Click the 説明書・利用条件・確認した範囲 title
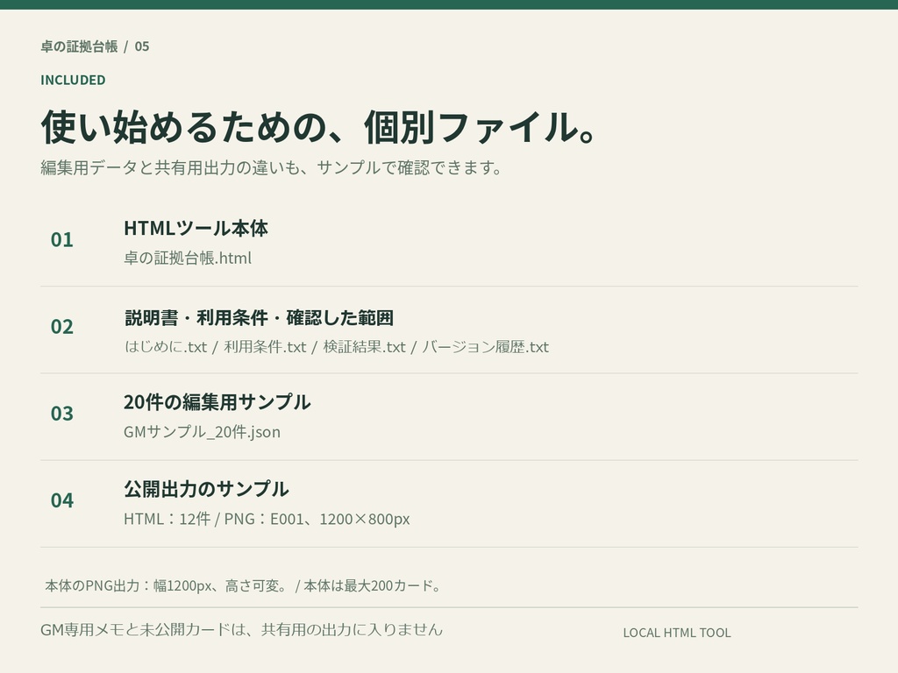Image resolution: width=898 pixels, height=673 pixels. coord(259,317)
